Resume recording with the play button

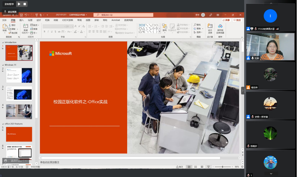tap(19, 4)
